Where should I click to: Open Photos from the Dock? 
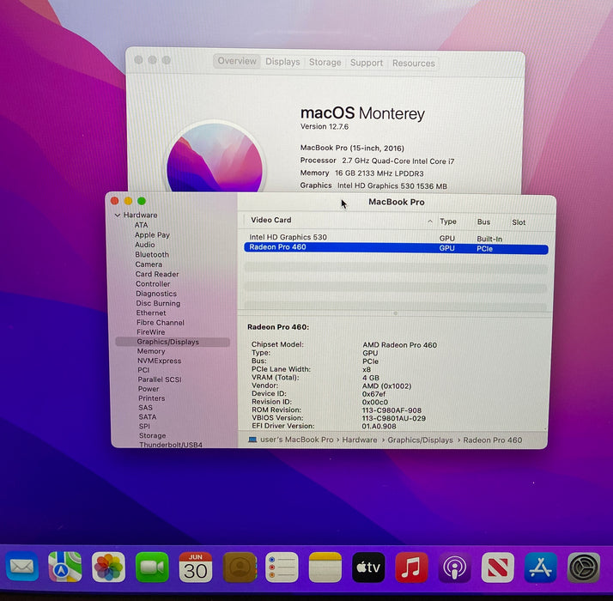tap(108, 567)
